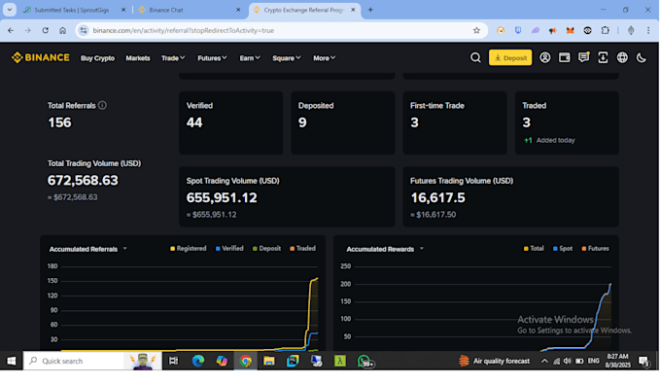The height and width of the screenshot is (383, 661).
Task: Open a new browser tab
Action: point(370,10)
